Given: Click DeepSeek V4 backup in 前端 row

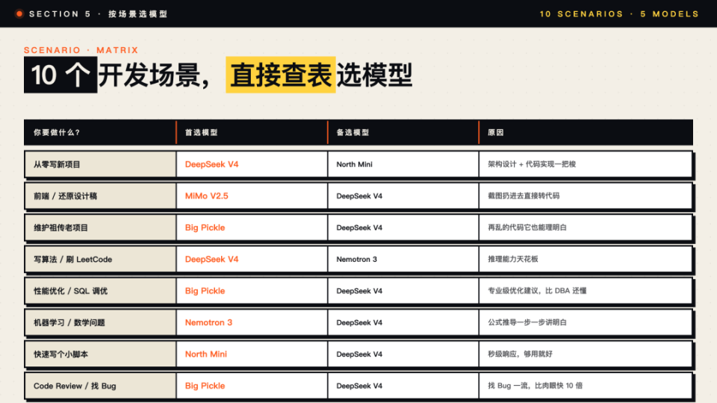Looking at the screenshot, I should [359, 196].
